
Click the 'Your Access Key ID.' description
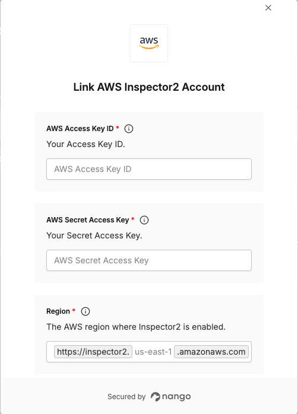click(85, 144)
